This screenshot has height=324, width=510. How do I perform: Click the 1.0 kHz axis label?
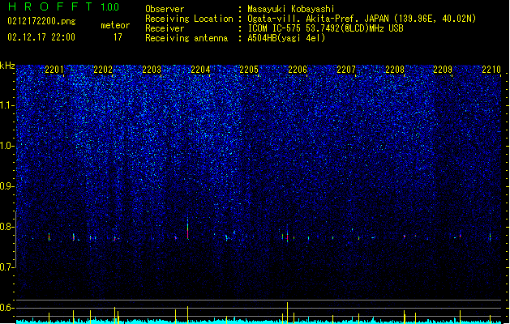tap(7, 146)
